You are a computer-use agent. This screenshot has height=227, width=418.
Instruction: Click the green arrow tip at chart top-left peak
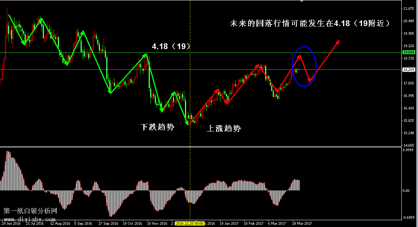[x=9, y=16]
